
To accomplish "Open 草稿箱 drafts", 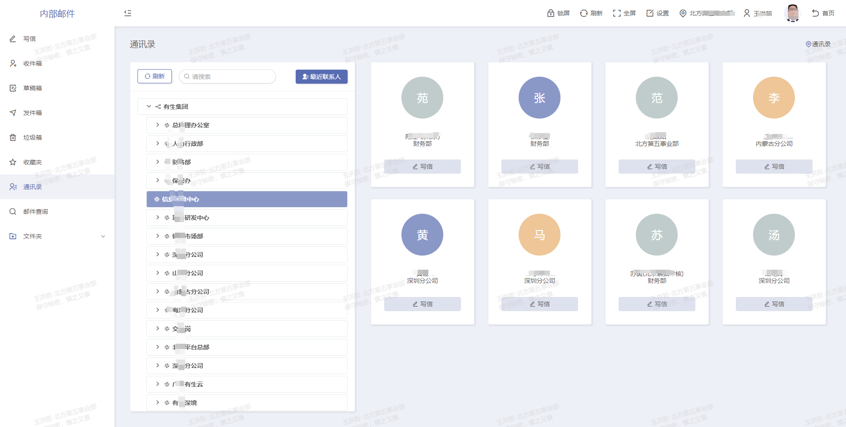I will tap(57, 88).
